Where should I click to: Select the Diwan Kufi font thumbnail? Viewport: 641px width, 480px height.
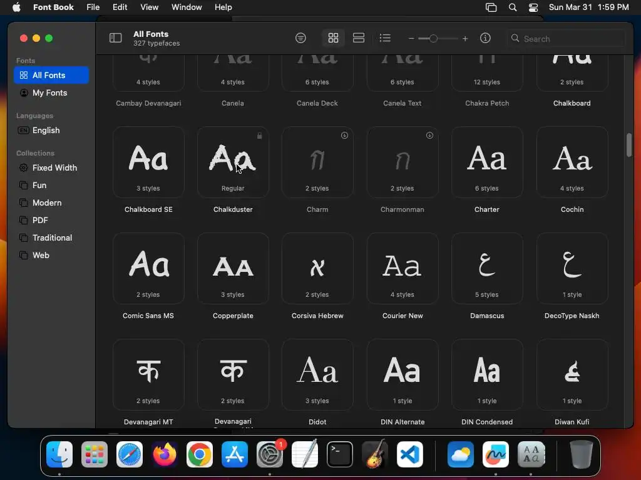pyautogui.click(x=572, y=374)
